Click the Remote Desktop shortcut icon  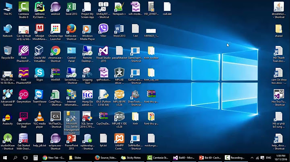87,54
